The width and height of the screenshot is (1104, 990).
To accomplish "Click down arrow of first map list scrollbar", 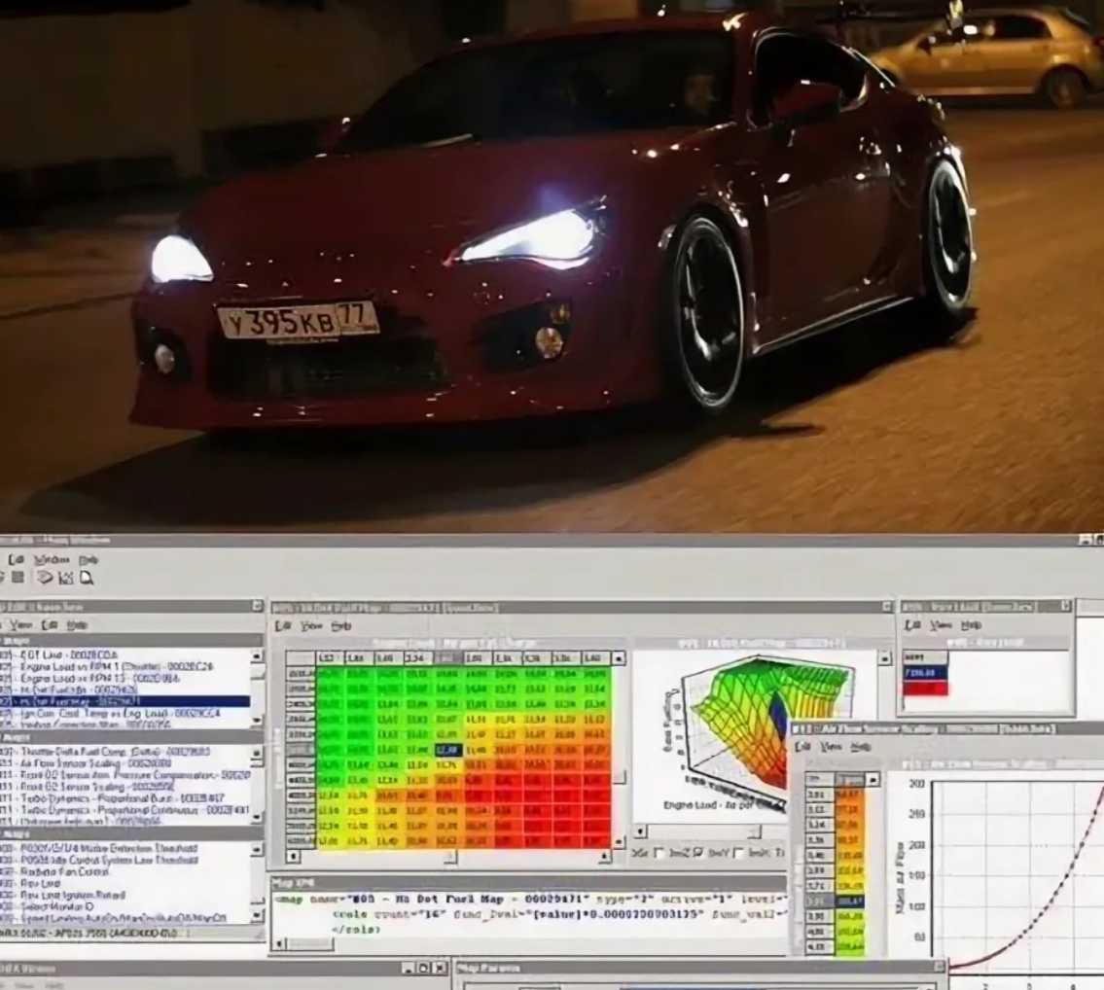I will point(257,721).
